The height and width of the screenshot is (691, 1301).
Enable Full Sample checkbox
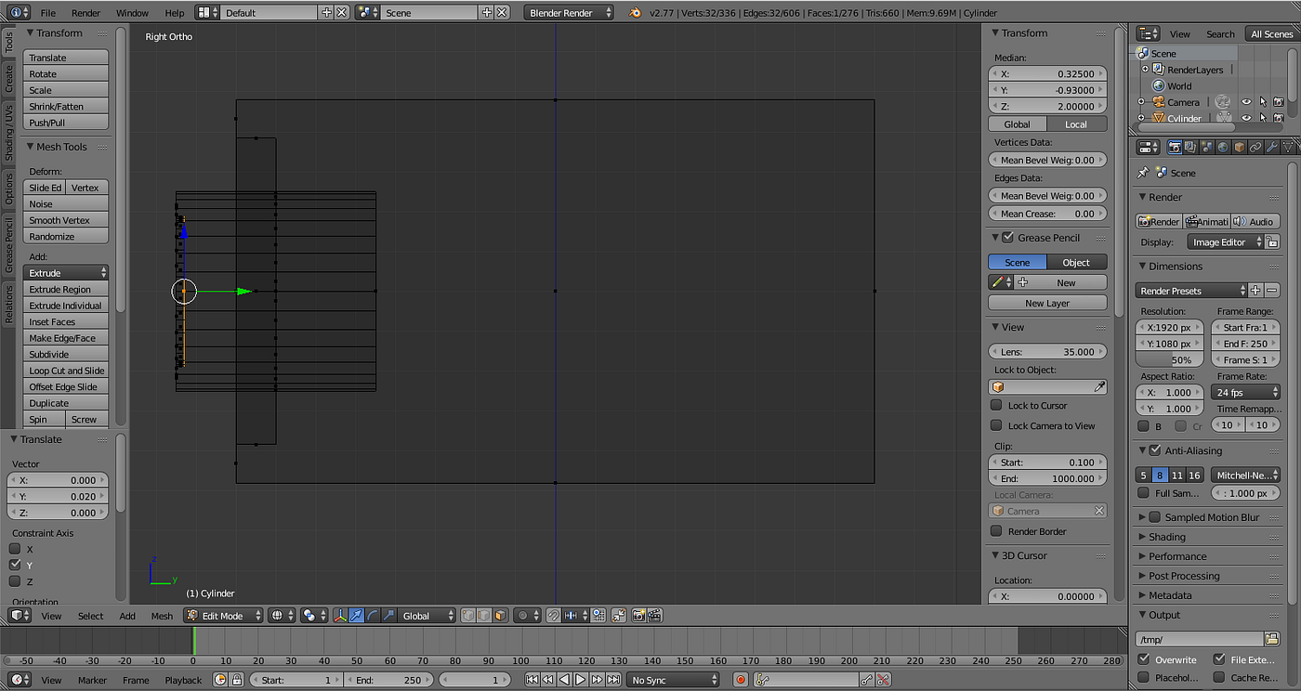1144,493
